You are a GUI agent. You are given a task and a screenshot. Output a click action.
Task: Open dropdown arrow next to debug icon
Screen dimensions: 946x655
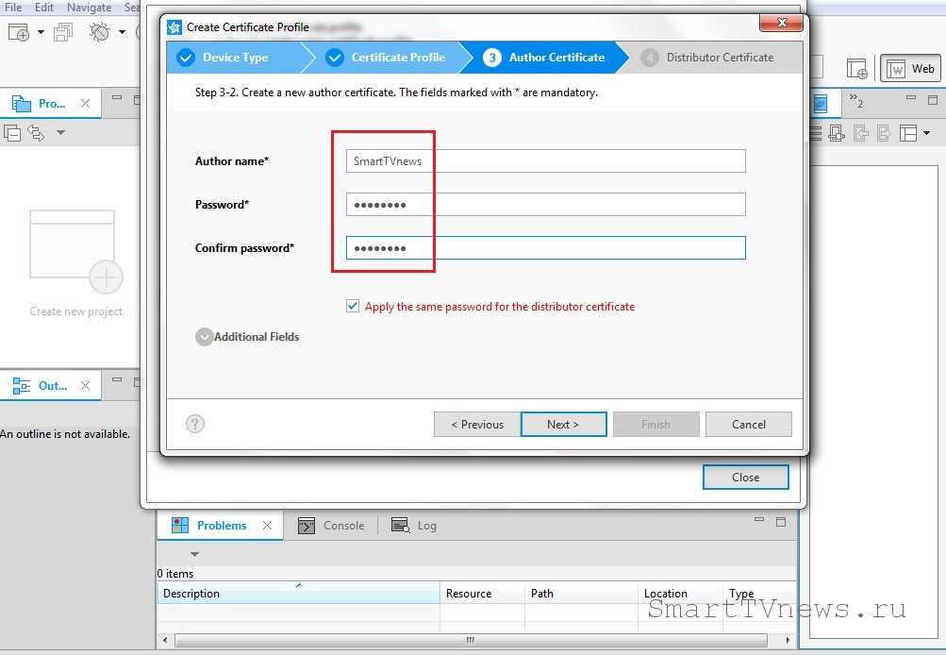tap(123, 33)
